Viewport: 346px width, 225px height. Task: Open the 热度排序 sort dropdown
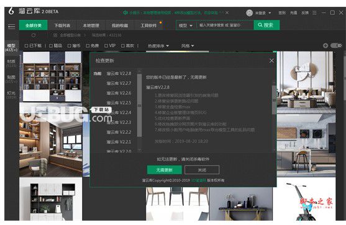point(158,46)
